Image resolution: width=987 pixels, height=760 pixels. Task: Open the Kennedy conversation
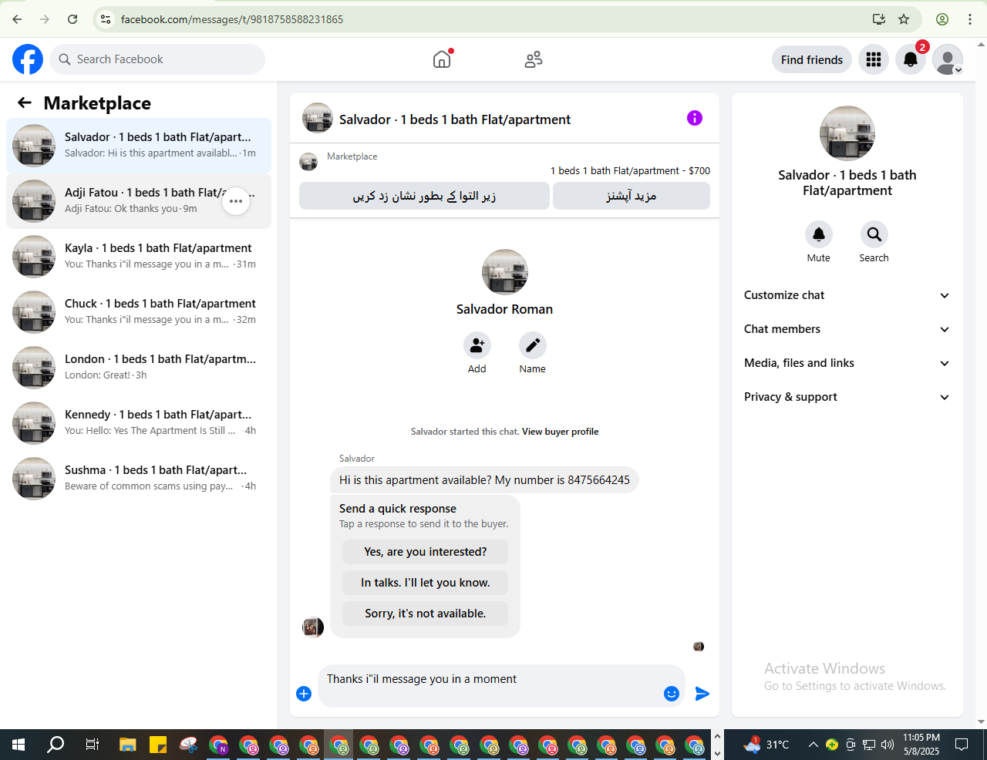(139, 423)
